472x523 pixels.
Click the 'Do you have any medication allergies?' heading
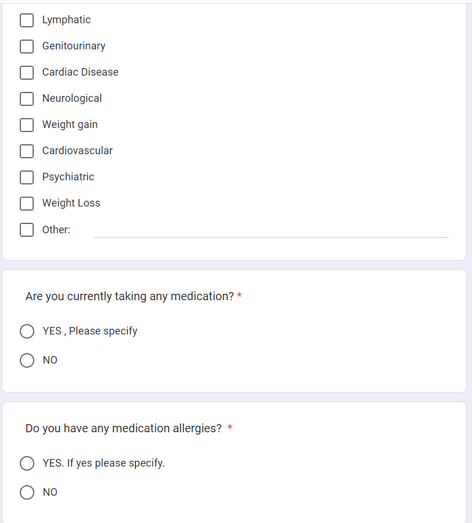coord(123,429)
